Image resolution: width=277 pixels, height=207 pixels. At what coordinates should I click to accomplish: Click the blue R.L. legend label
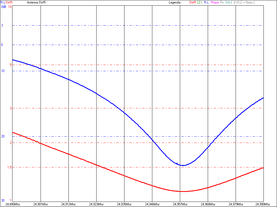(206, 2)
